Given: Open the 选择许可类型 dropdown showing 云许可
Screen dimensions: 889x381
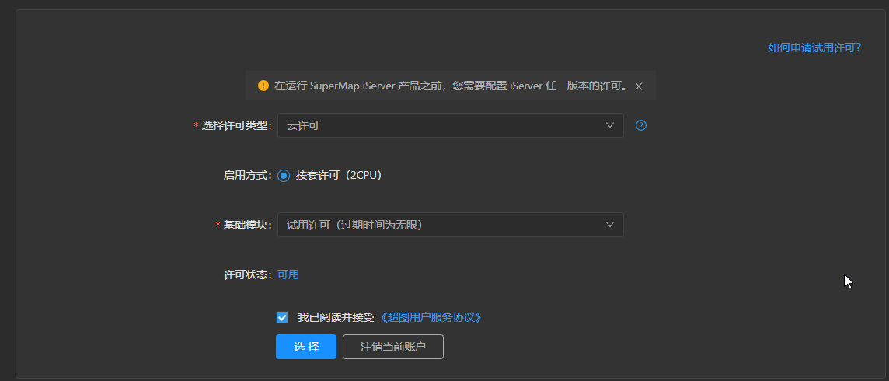Looking at the screenshot, I should [x=450, y=125].
